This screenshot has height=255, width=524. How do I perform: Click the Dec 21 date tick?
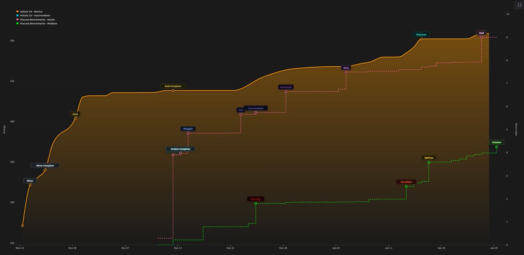pyautogui.click(x=231, y=248)
